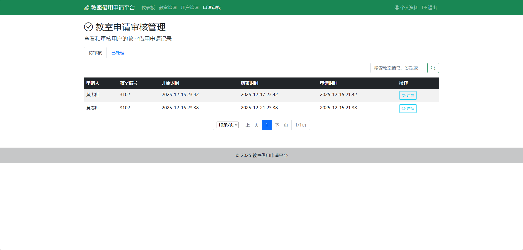Viewport: 523px width, 250px height.
Task: Click the 下一页 pagination button
Action: [281, 125]
